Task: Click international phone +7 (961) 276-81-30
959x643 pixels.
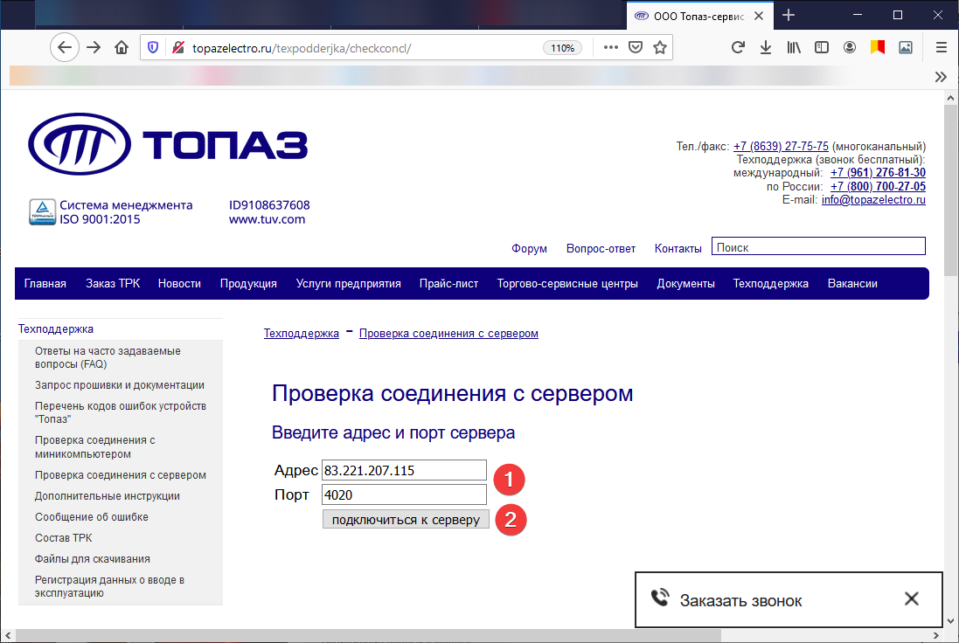Action: 878,173
